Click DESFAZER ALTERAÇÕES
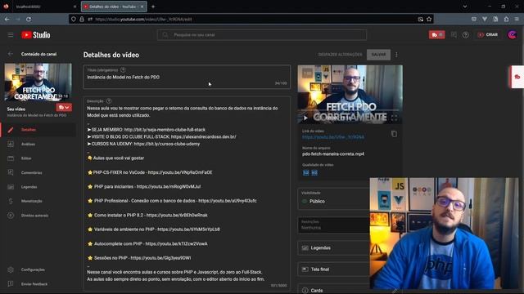This screenshot has height=294, width=524. coord(340,55)
